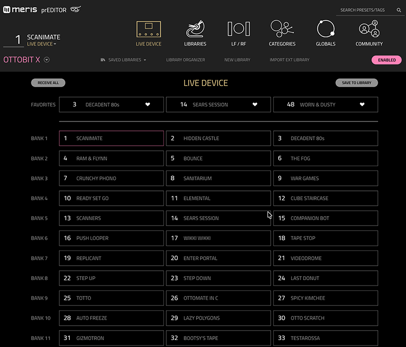Select preset 11 Elemental
This screenshot has height=347, width=406.
click(x=218, y=198)
